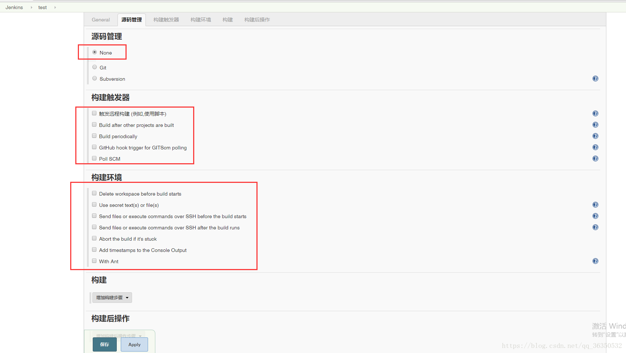626x353 pixels.
Task: Enable 触发远程构建 remote trigger checkbox
Action: pyautogui.click(x=94, y=113)
